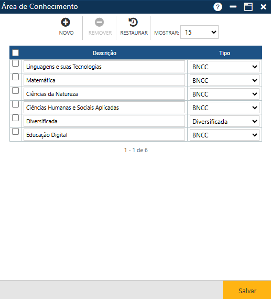This screenshot has height=299, width=271.
Task: Open Tipo dropdown for Educação Digital
Action: pos(224,135)
